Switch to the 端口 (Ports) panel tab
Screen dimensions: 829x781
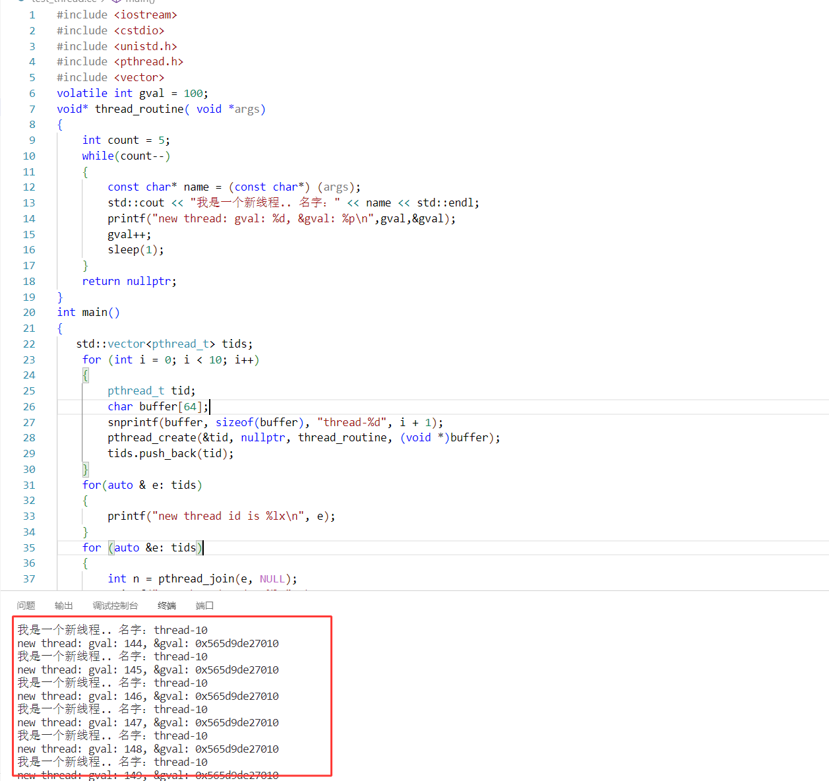pyautogui.click(x=204, y=606)
